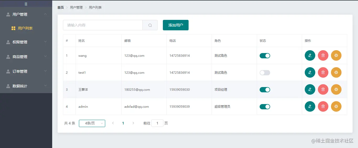Select email cell 180255@qq.com
The width and height of the screenshot is (358, 148).
click(x=137, y=90)
